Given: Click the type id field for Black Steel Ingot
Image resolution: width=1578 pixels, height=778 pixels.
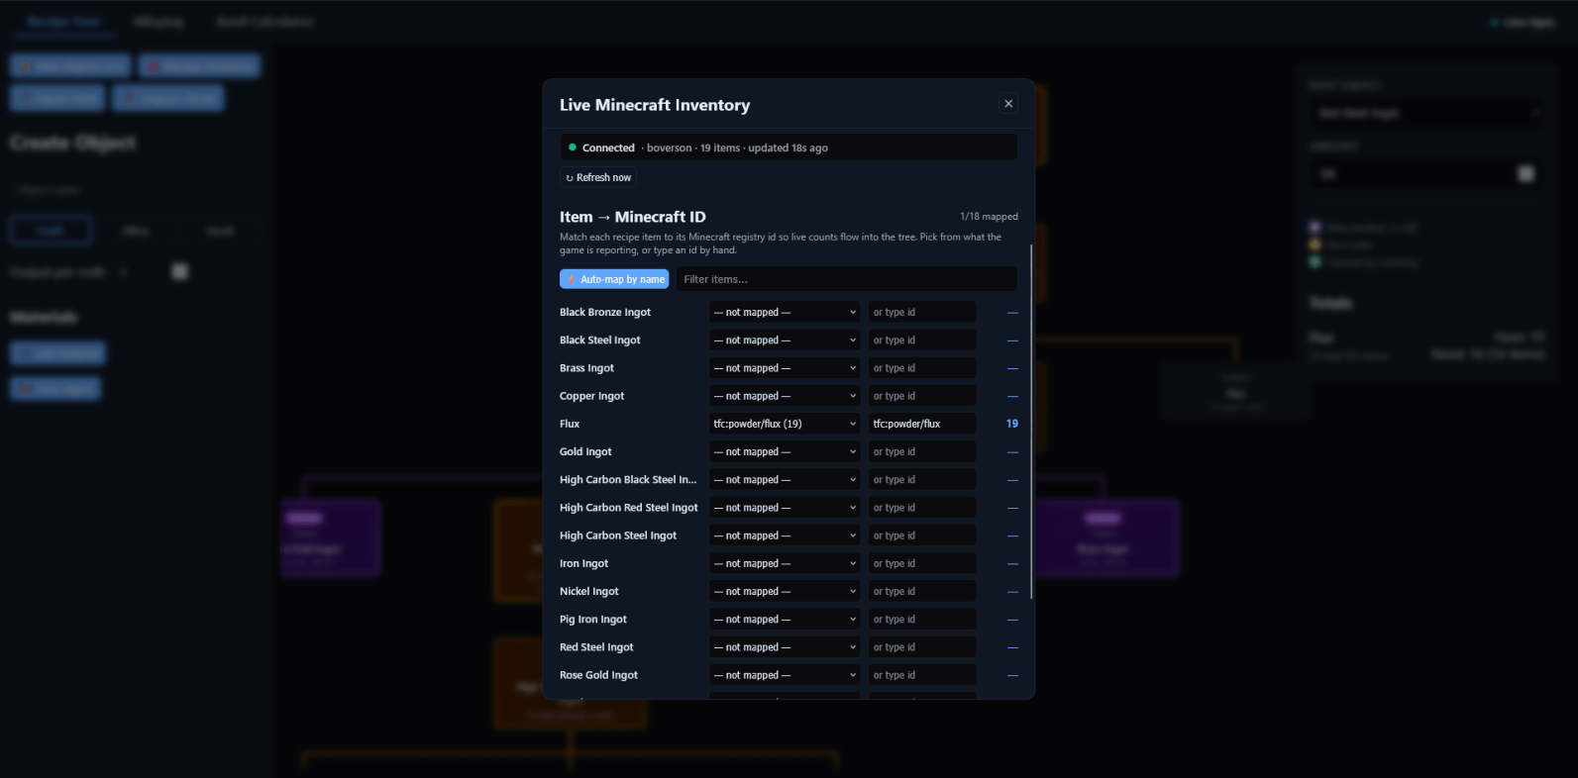Looking at the screenshot, I should [x=922, y=340].
